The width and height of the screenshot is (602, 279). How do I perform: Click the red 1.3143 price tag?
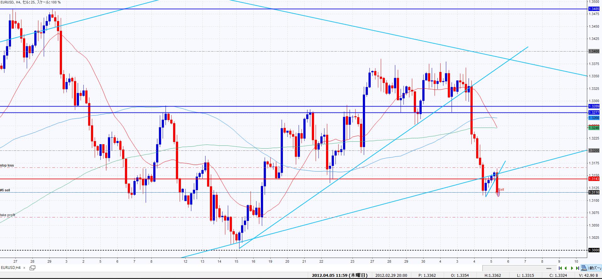click(x=594, y=179)
